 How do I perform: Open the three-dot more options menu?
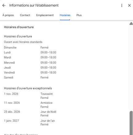pyautogui.click(x=122, y=5)
